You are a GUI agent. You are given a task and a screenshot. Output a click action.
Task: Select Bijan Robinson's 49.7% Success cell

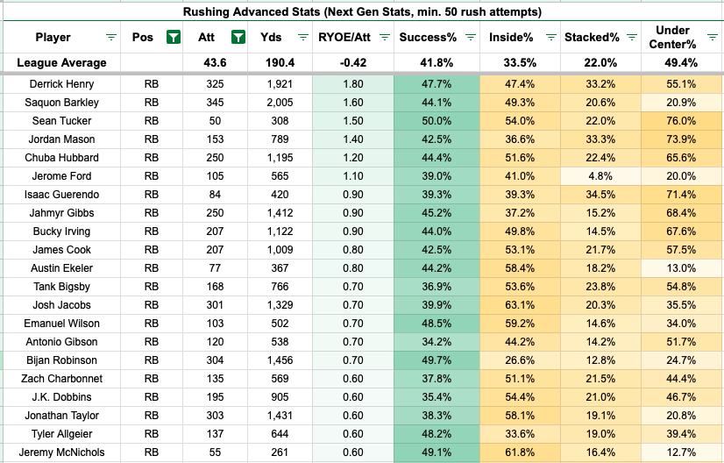coord(437,360)
